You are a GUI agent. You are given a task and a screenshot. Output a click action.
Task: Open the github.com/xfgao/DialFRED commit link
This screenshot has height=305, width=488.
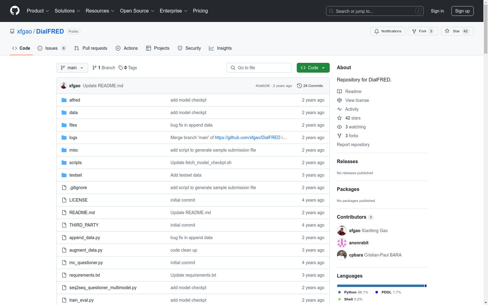(x=247, y=138)
